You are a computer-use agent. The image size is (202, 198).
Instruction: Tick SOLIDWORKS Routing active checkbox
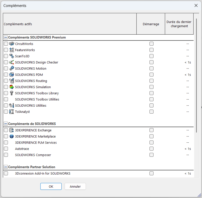6,81
